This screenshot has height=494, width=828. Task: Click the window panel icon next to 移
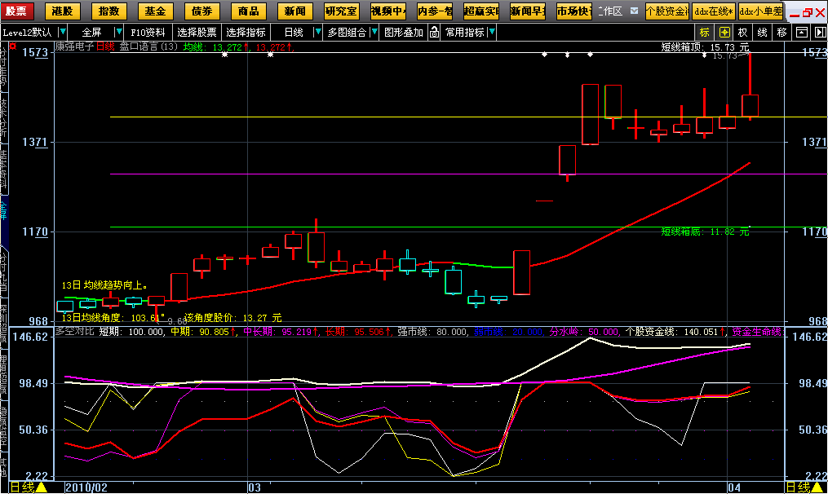click(801, 33)
